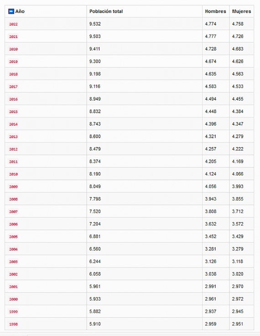Open the 2021 year link
This screenshot has width=260, height=336.
13,37
